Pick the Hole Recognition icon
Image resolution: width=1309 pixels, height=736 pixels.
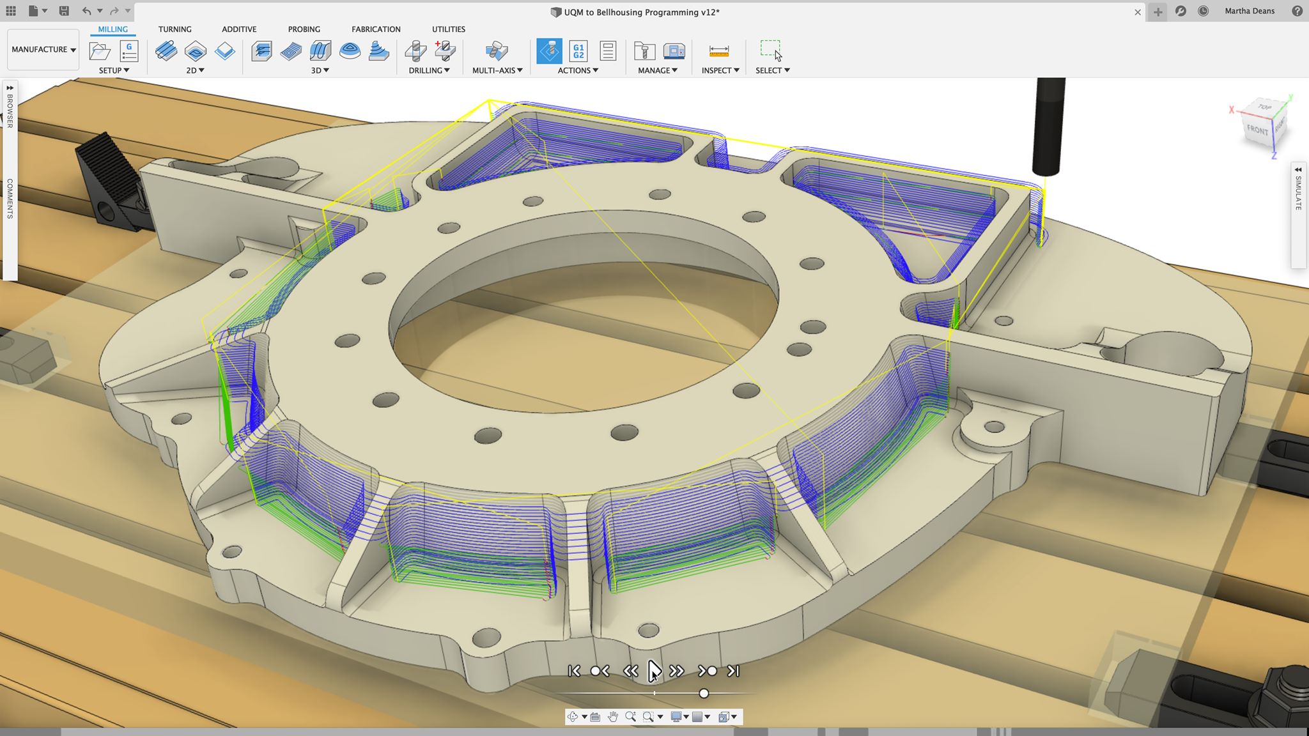pyautogui.click(x=445, y=50)
